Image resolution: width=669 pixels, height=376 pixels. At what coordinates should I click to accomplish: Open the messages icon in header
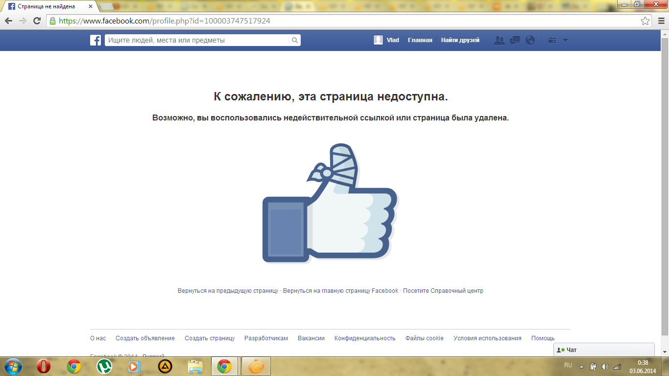pyautogui.click(x=515, y=41)
